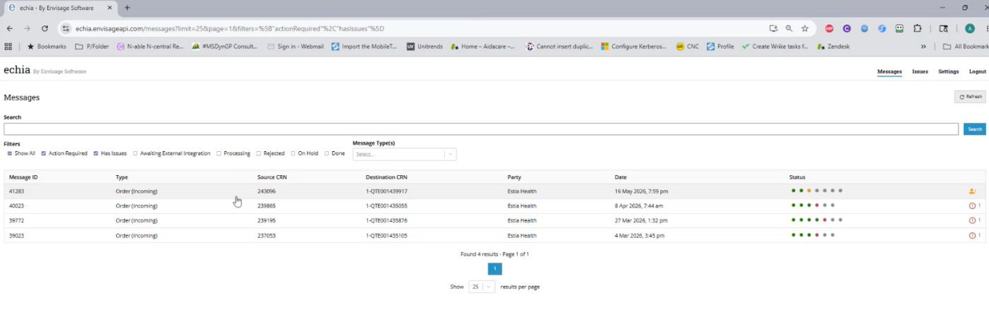Open the tab search icon in toolbar
This screenshot has width=989, height=317.
(x=943, y=28)
